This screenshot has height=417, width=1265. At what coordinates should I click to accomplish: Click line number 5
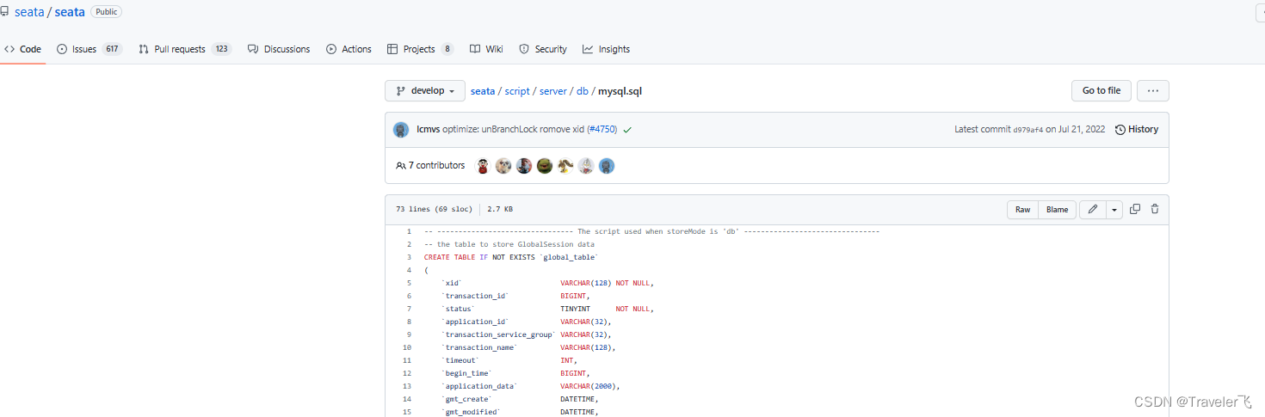point(409,283)
